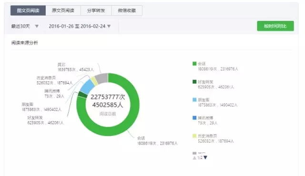Image resolution: width=305 pixels, height=176 pixels.
Task: Click the green 按时间对比 button
Action: 275,26
